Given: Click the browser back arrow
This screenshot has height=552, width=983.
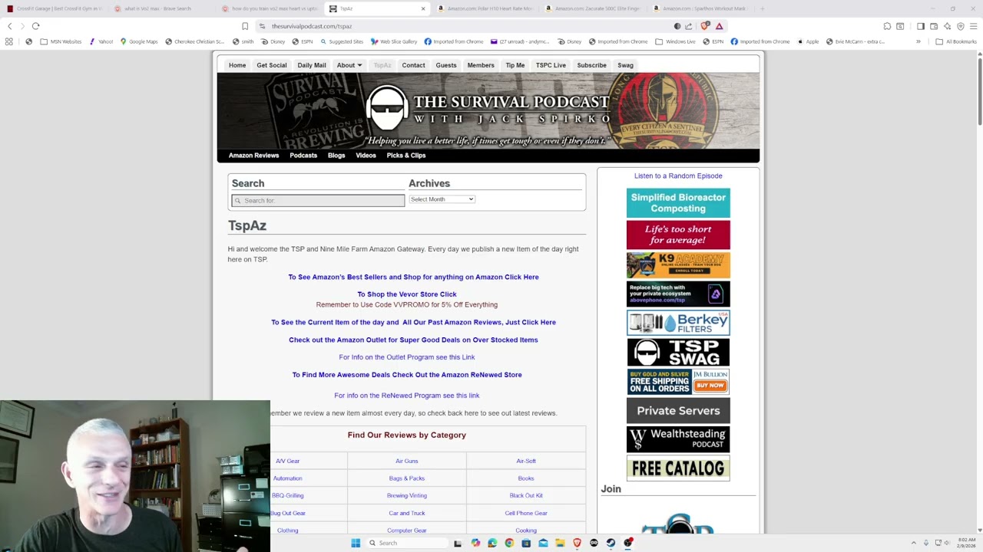Looking at the screenshot, I should (x=10, y=26).
